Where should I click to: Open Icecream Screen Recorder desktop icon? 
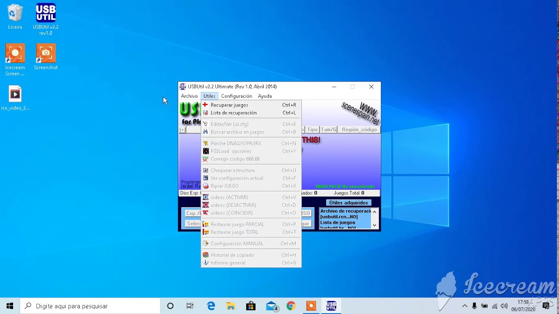tap(15, 54)
